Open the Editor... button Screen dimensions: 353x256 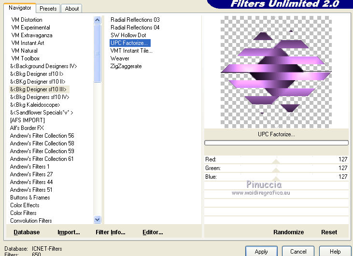[153, 232]
